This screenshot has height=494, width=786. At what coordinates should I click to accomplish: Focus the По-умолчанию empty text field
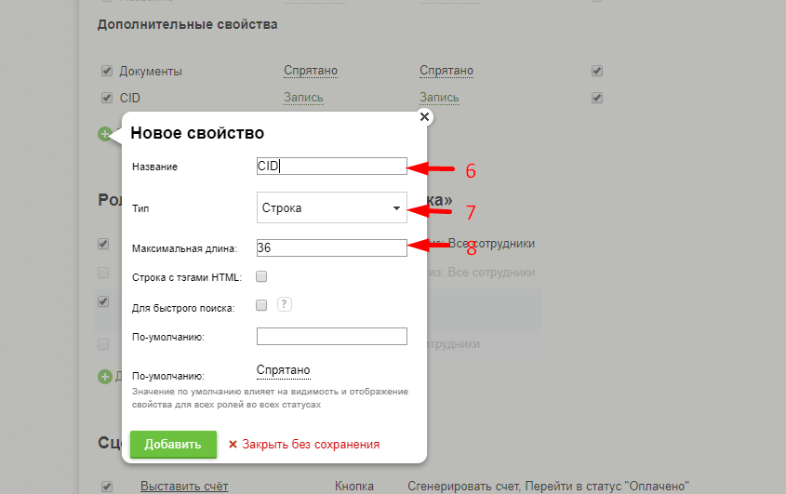tap(332, 336)
